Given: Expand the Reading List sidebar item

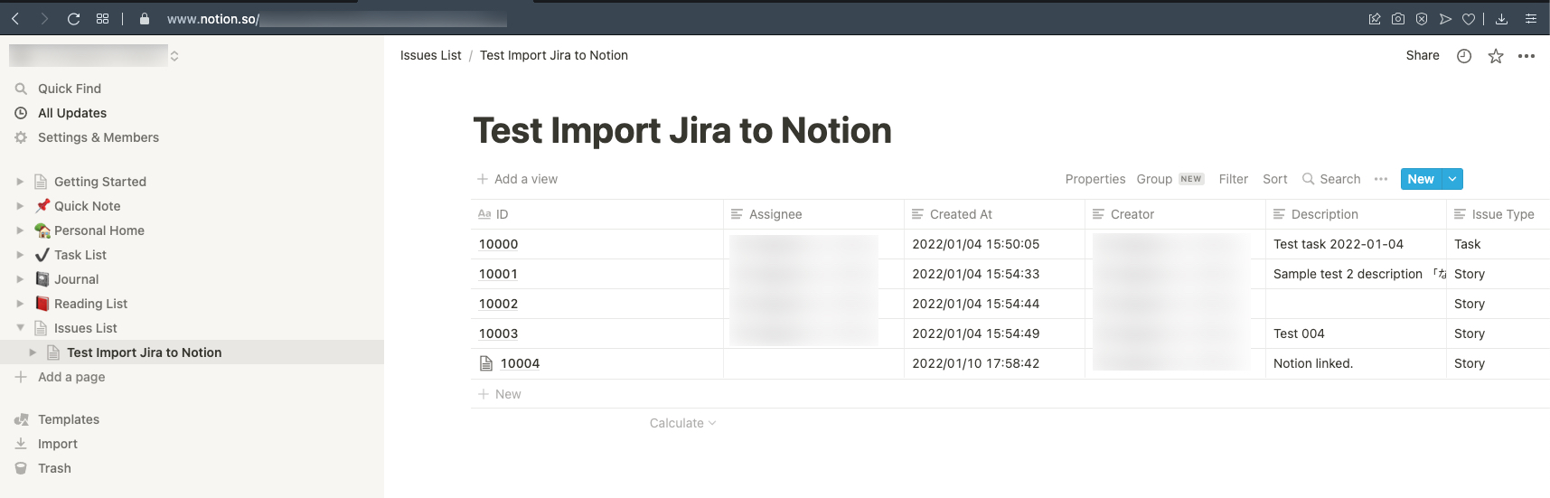Looking at the screenshot, I should click(x=20, y=304).
